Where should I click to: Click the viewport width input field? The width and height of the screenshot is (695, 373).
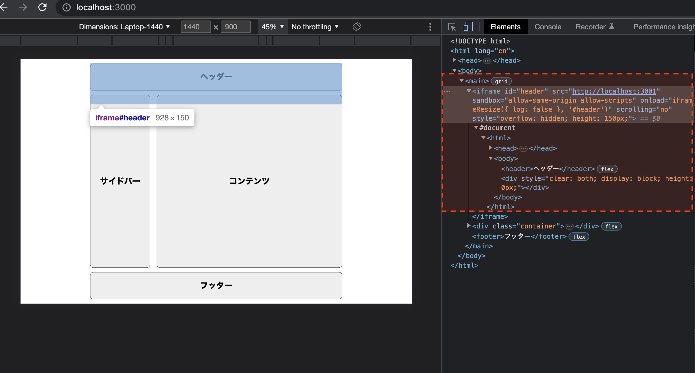click(194, 27)
